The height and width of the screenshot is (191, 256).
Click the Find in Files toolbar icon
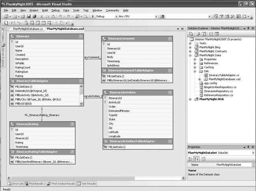coord(162,16)
